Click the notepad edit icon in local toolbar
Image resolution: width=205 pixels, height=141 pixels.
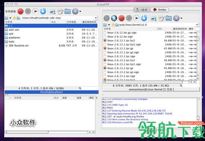60,12
